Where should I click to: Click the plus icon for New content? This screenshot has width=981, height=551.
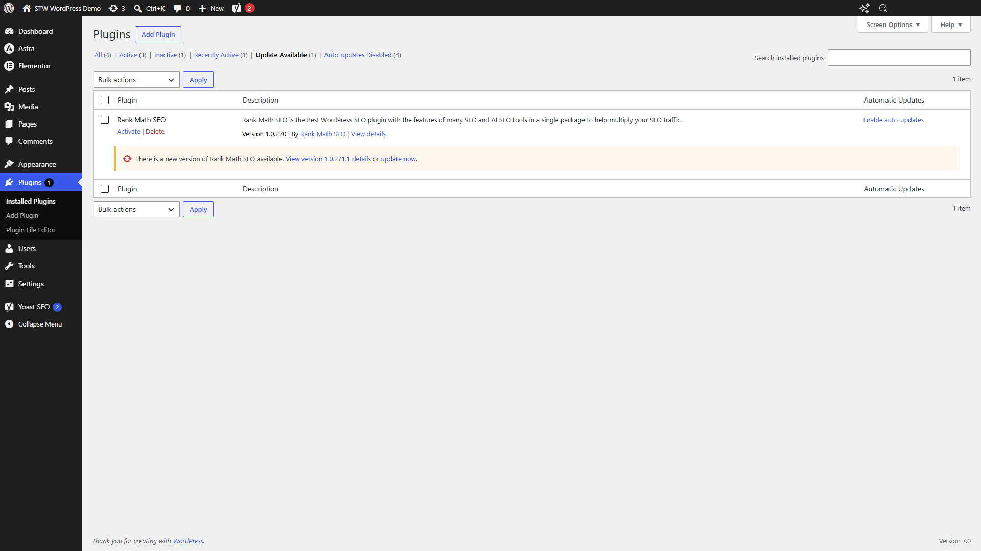click(x=202, y=8)
